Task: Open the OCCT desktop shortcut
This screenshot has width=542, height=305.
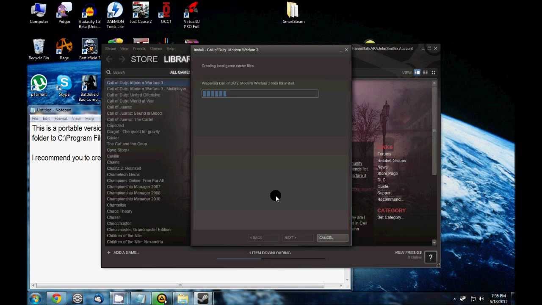Action: [x=166, y=13]
